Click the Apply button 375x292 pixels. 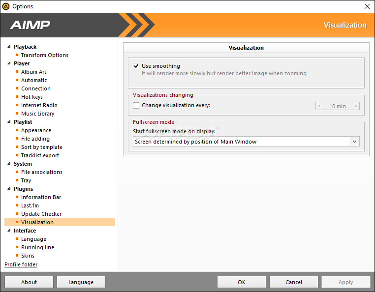coord(346,282)
